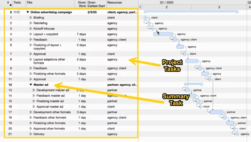Select the 3 days work cell
Viewport: 251px width, 142px height.
(x=81, y=112)
